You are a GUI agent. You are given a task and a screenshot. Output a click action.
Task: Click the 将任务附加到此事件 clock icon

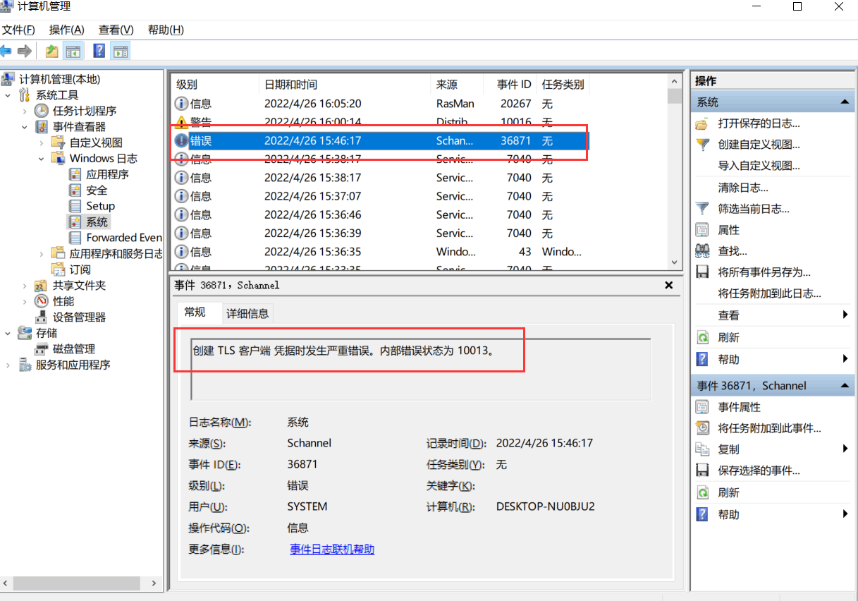pos(702,428)
